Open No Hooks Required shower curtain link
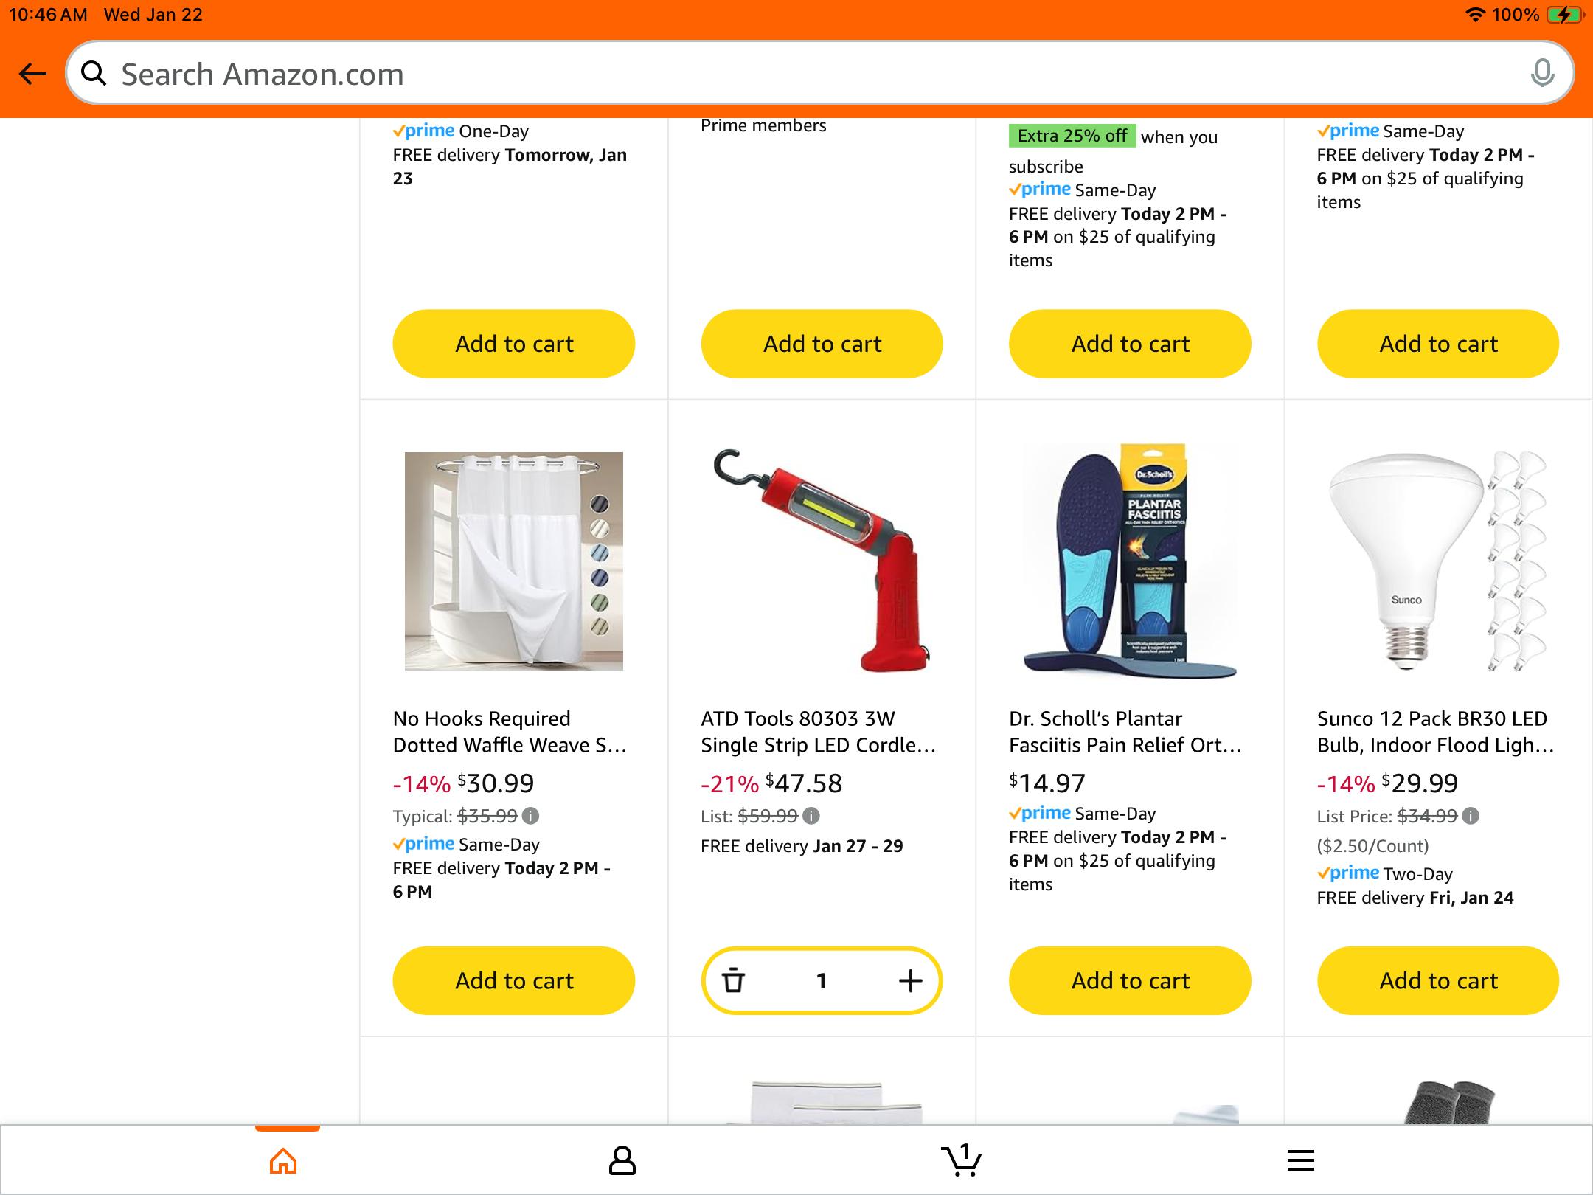The image size is (1593, 1195). (510, 732)
